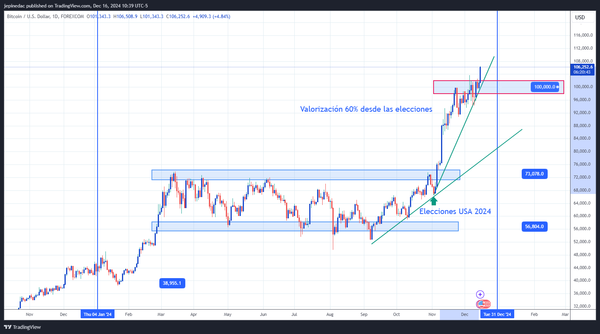Click the Jun label on the time axis
This screenshot has width=600, height=334.
[263, 314]
